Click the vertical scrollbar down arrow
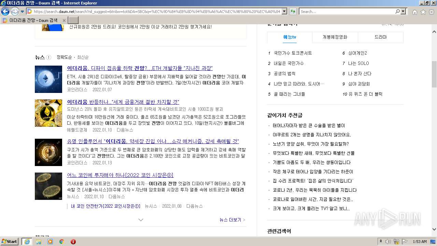 click(x=434, y=230)
